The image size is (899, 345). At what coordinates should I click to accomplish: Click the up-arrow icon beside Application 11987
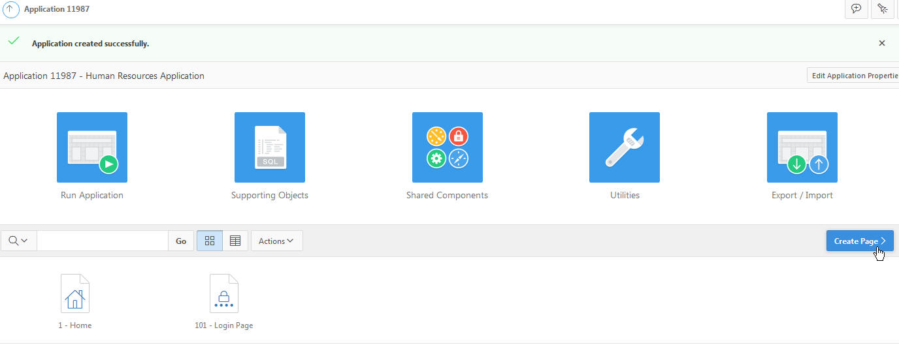click(x=11, y=9)
